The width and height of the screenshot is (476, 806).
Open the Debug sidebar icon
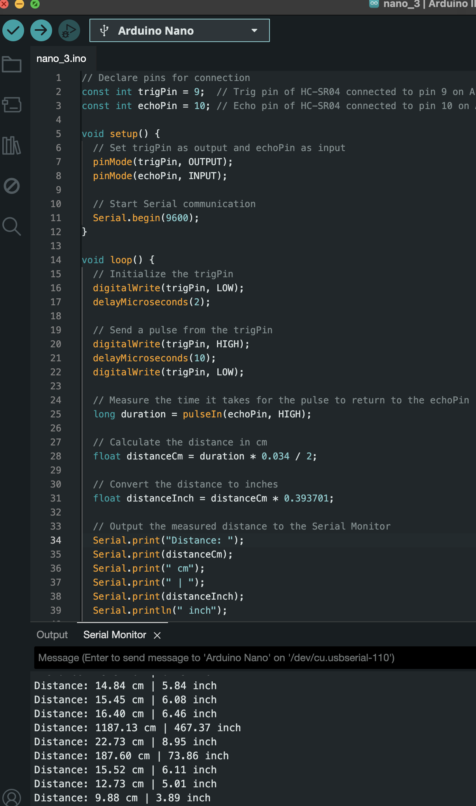[12, 186]
